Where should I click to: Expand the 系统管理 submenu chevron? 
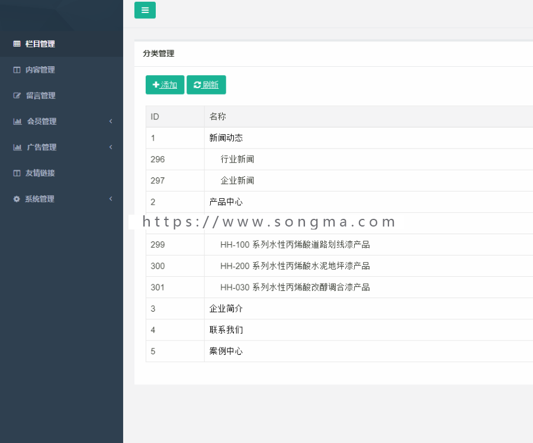tap(111, 199)
